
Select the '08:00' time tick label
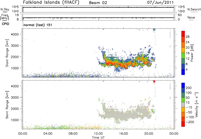(x=73, y=134)
